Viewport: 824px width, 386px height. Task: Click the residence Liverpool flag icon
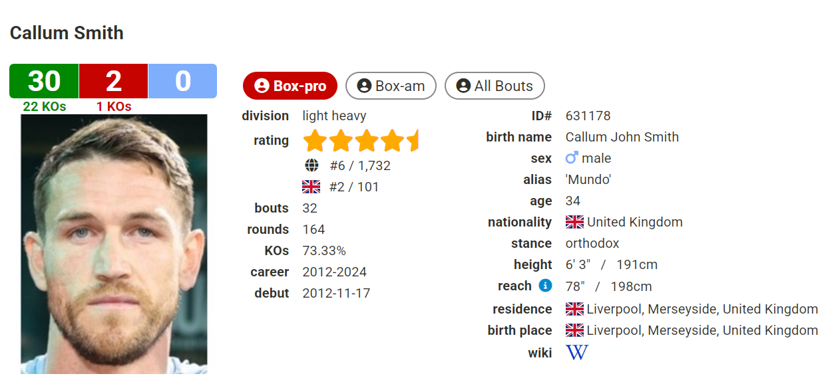574,309
